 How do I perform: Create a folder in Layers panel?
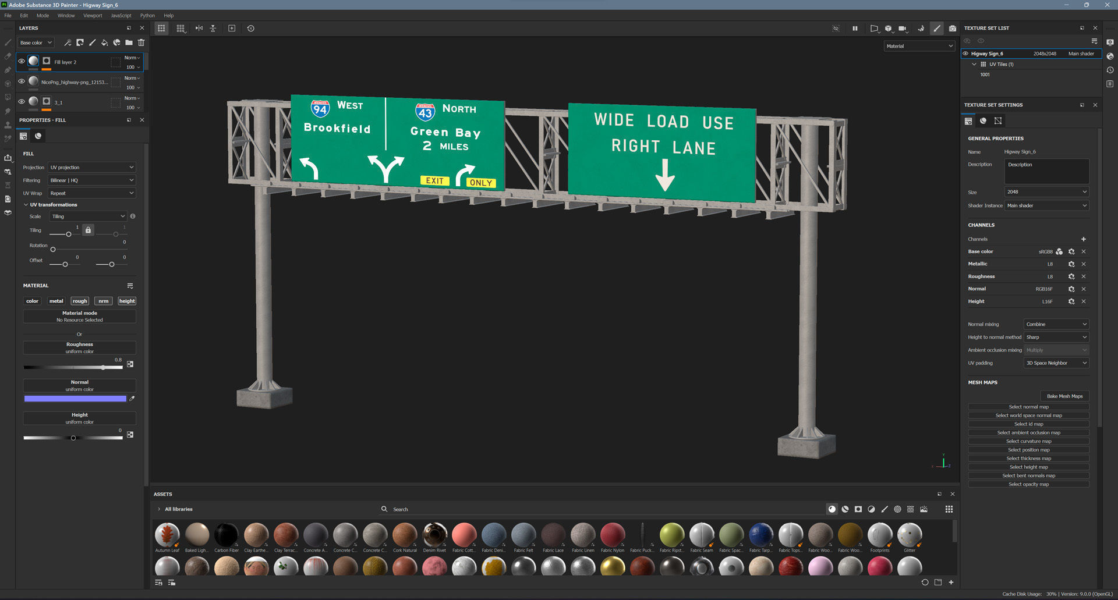(129, 42)
